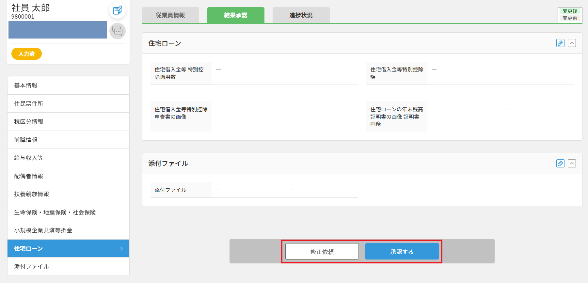Select 配偶者情報 in the sidebar
The height and width of the screenshot is (283, 588).
(68, 176)
